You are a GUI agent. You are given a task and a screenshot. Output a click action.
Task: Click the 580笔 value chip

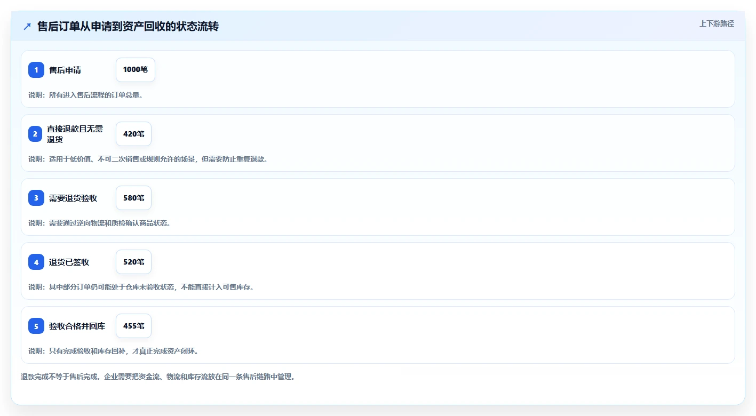133,198
